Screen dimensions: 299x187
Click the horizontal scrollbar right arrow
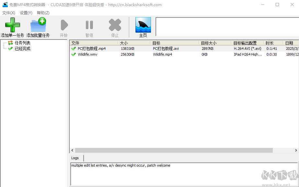[x=296, y=150]
